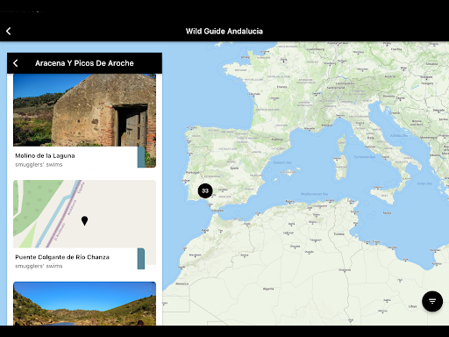
Task: Click Wild Guide Andalucia header title
Action: coord(224,32)
